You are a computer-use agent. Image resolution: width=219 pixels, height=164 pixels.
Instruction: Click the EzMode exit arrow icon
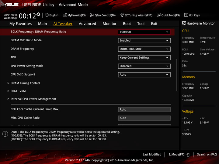pos(187,155)
